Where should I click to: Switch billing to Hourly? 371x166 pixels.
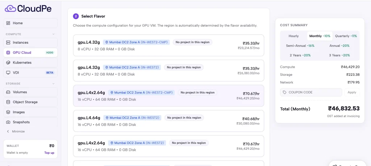click(x=293, y=36)
